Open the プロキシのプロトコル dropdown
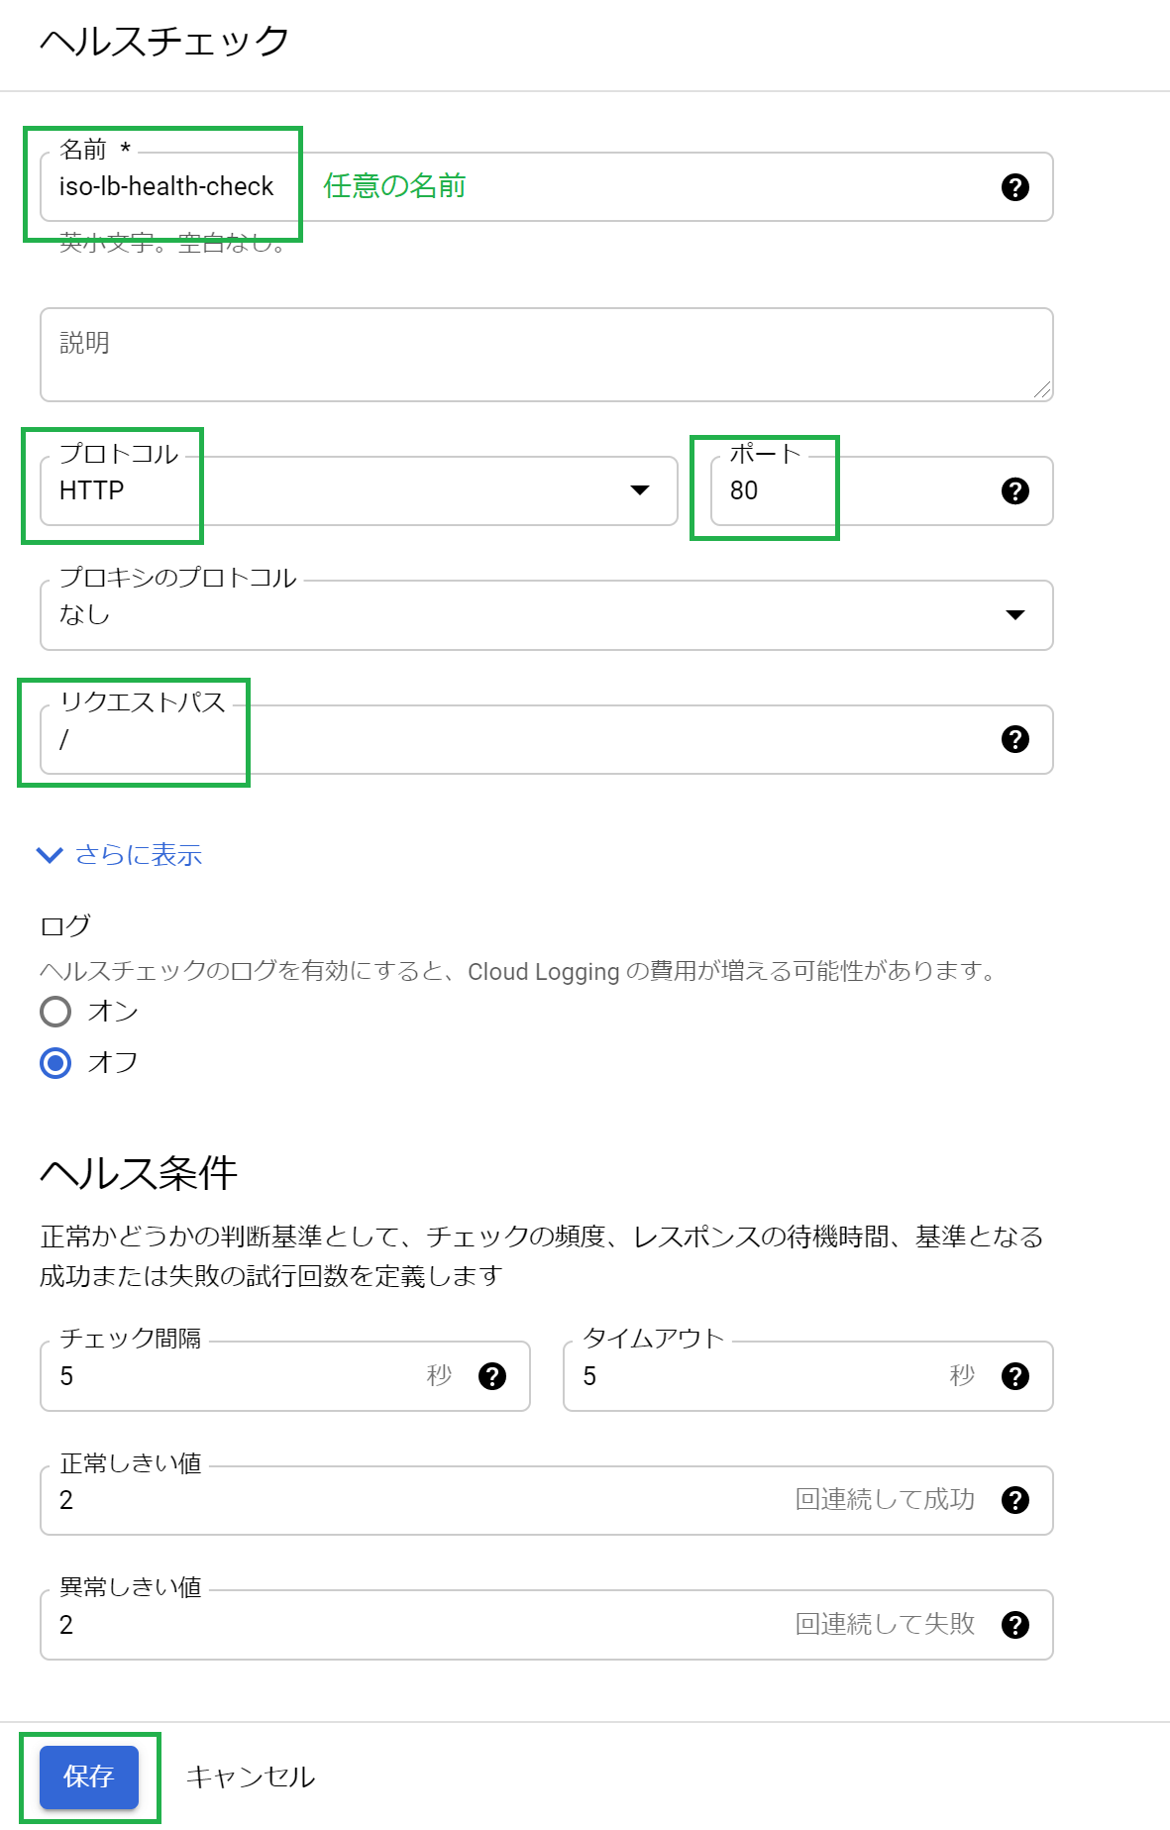 point(1014,615)
